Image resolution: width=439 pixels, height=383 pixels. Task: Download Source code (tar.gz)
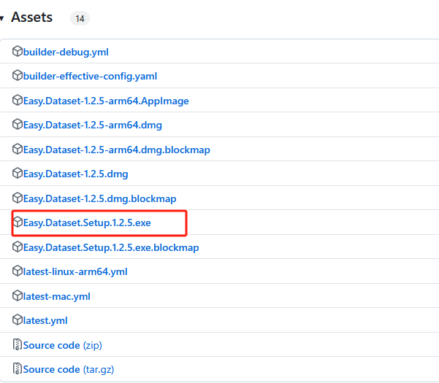pos(69,369)
